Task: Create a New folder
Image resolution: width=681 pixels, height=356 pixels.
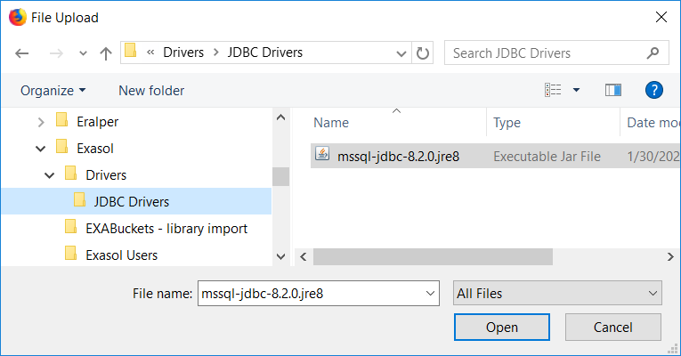Action: [x=151, y=91]
